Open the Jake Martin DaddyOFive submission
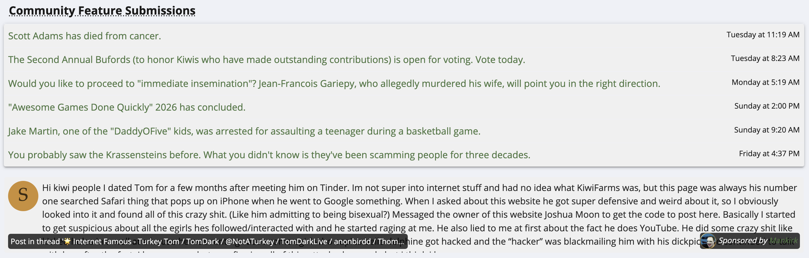809x258 pixels. (244, 131)
